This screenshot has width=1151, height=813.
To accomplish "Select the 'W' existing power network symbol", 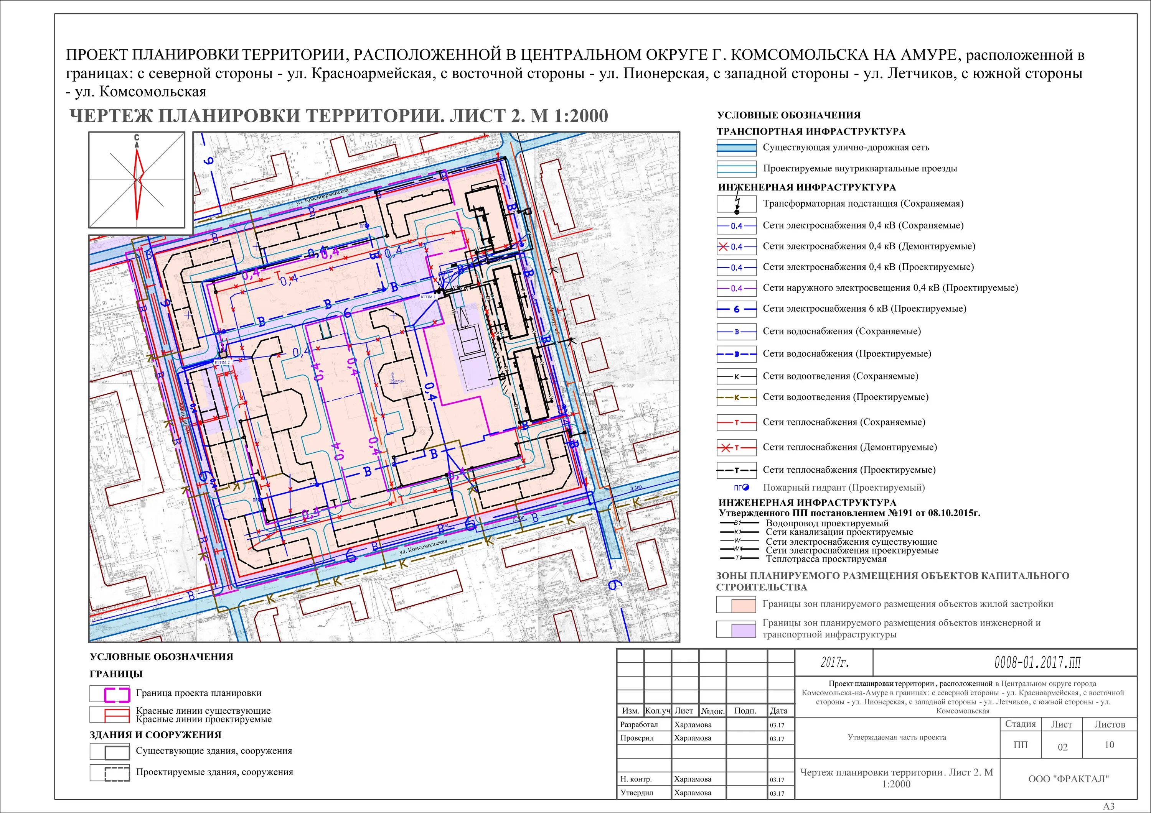I will 739,541.
